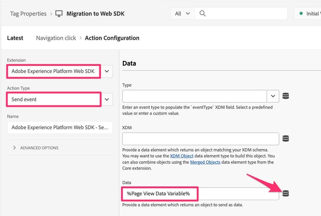Image resolution: width=321 pixels, height=216 pixels.
Task: Click into the XDM input field
Action: 200,139
